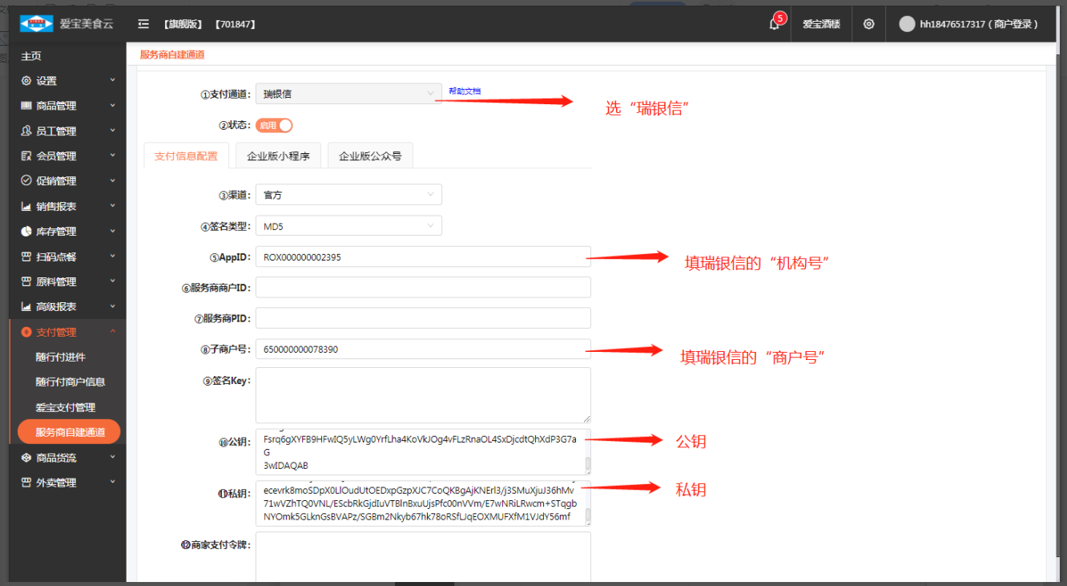Viewport: 1067px width, 586px height.
Task: Open settings gear icon in top bar
Action: (x=868, y=24)
